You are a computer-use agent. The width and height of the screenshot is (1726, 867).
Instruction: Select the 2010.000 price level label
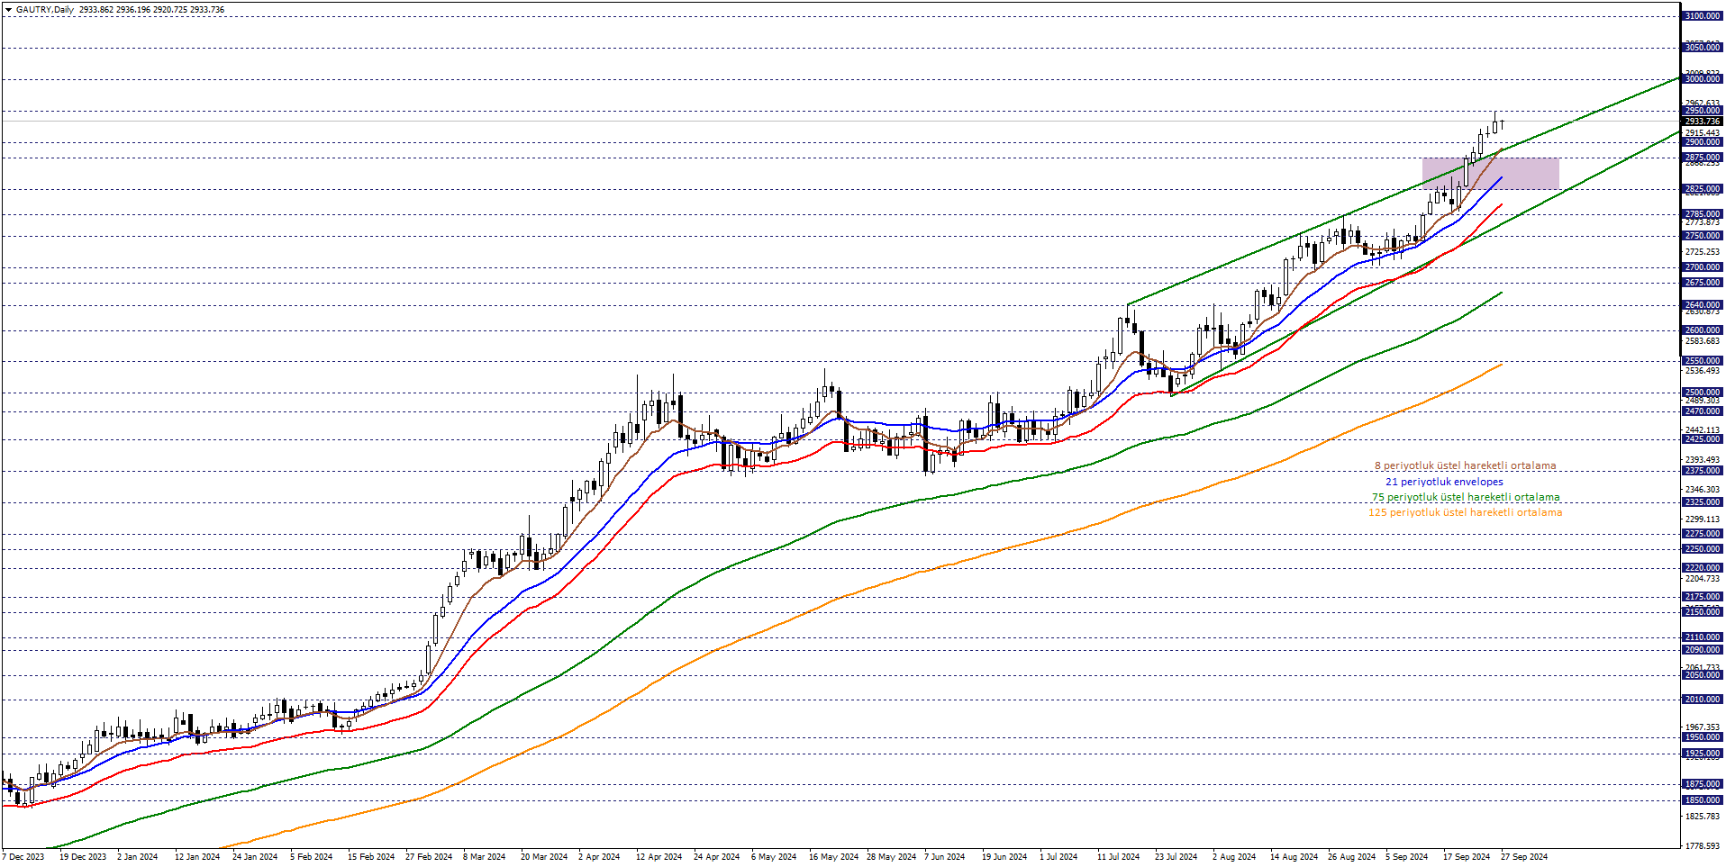pyautogui.click(x=1703, y=700)
